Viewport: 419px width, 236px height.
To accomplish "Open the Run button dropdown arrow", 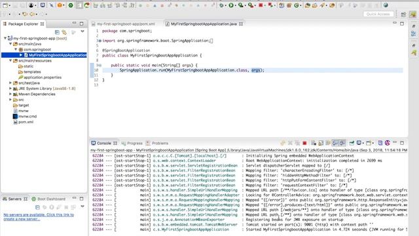I will pyautogui.click(x=236, y=5).
